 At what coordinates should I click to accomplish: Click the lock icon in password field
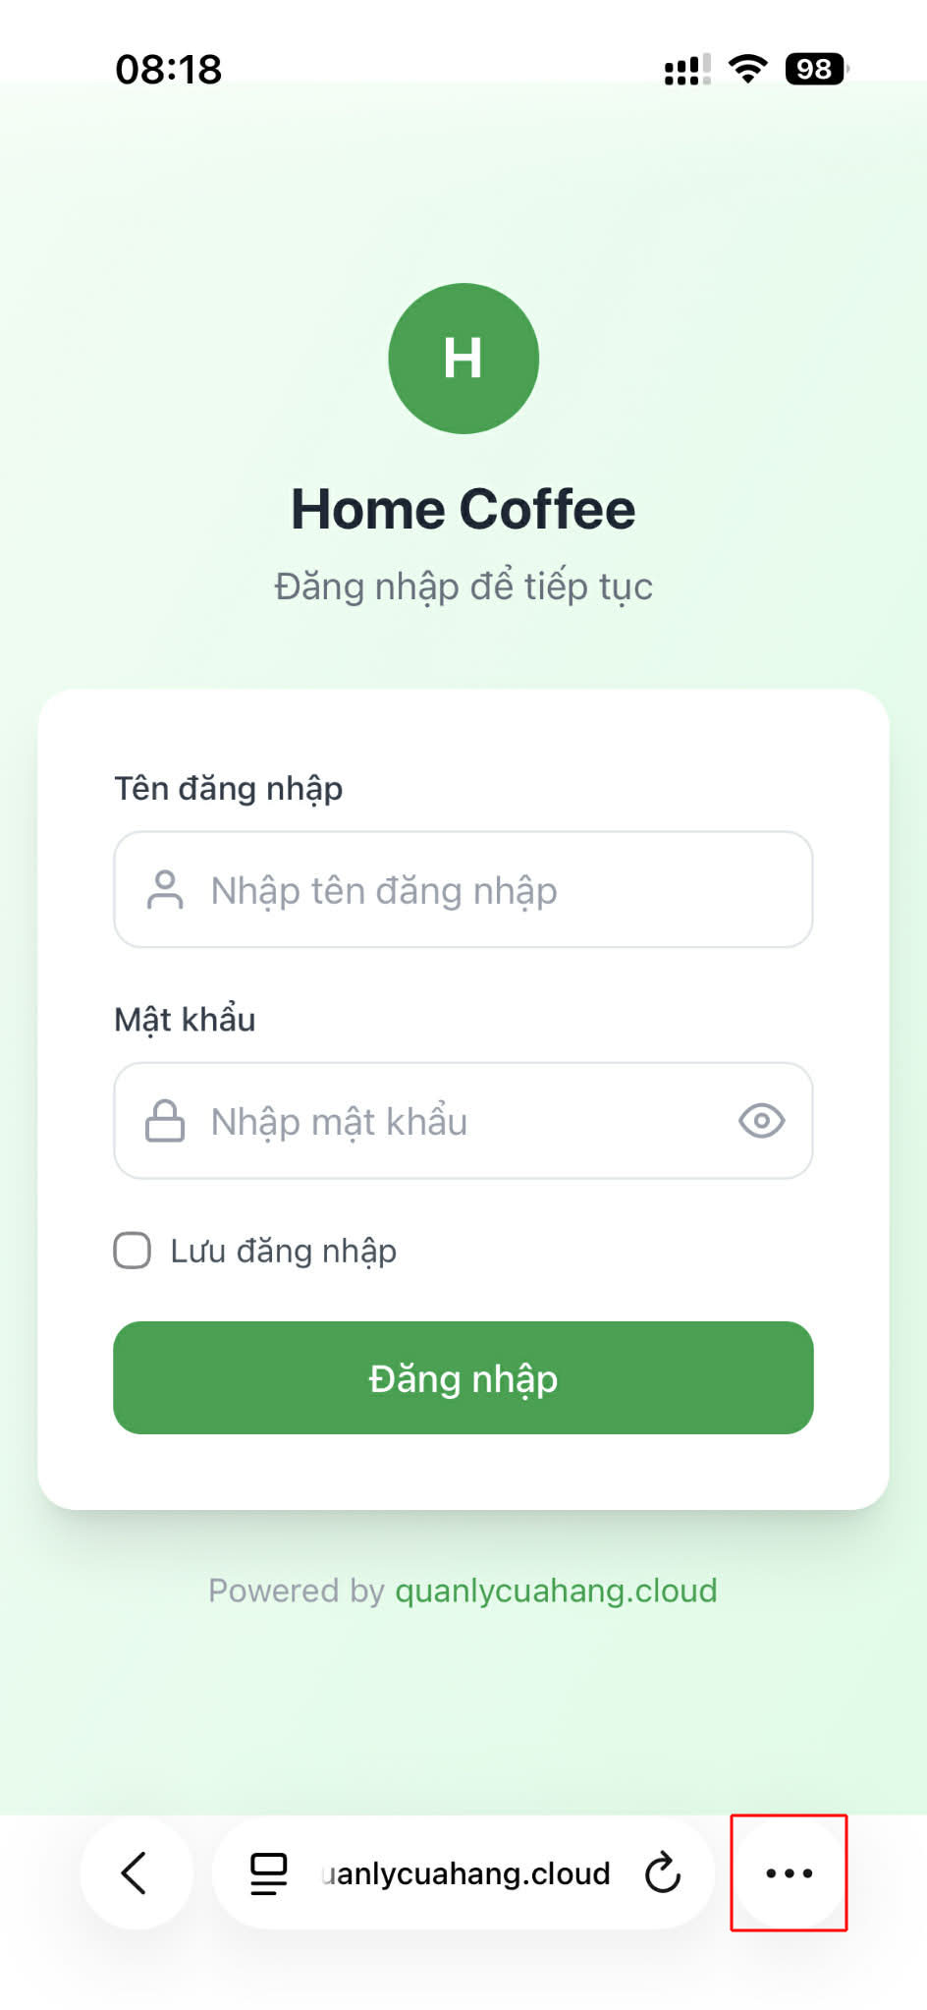coord(167,1121)
